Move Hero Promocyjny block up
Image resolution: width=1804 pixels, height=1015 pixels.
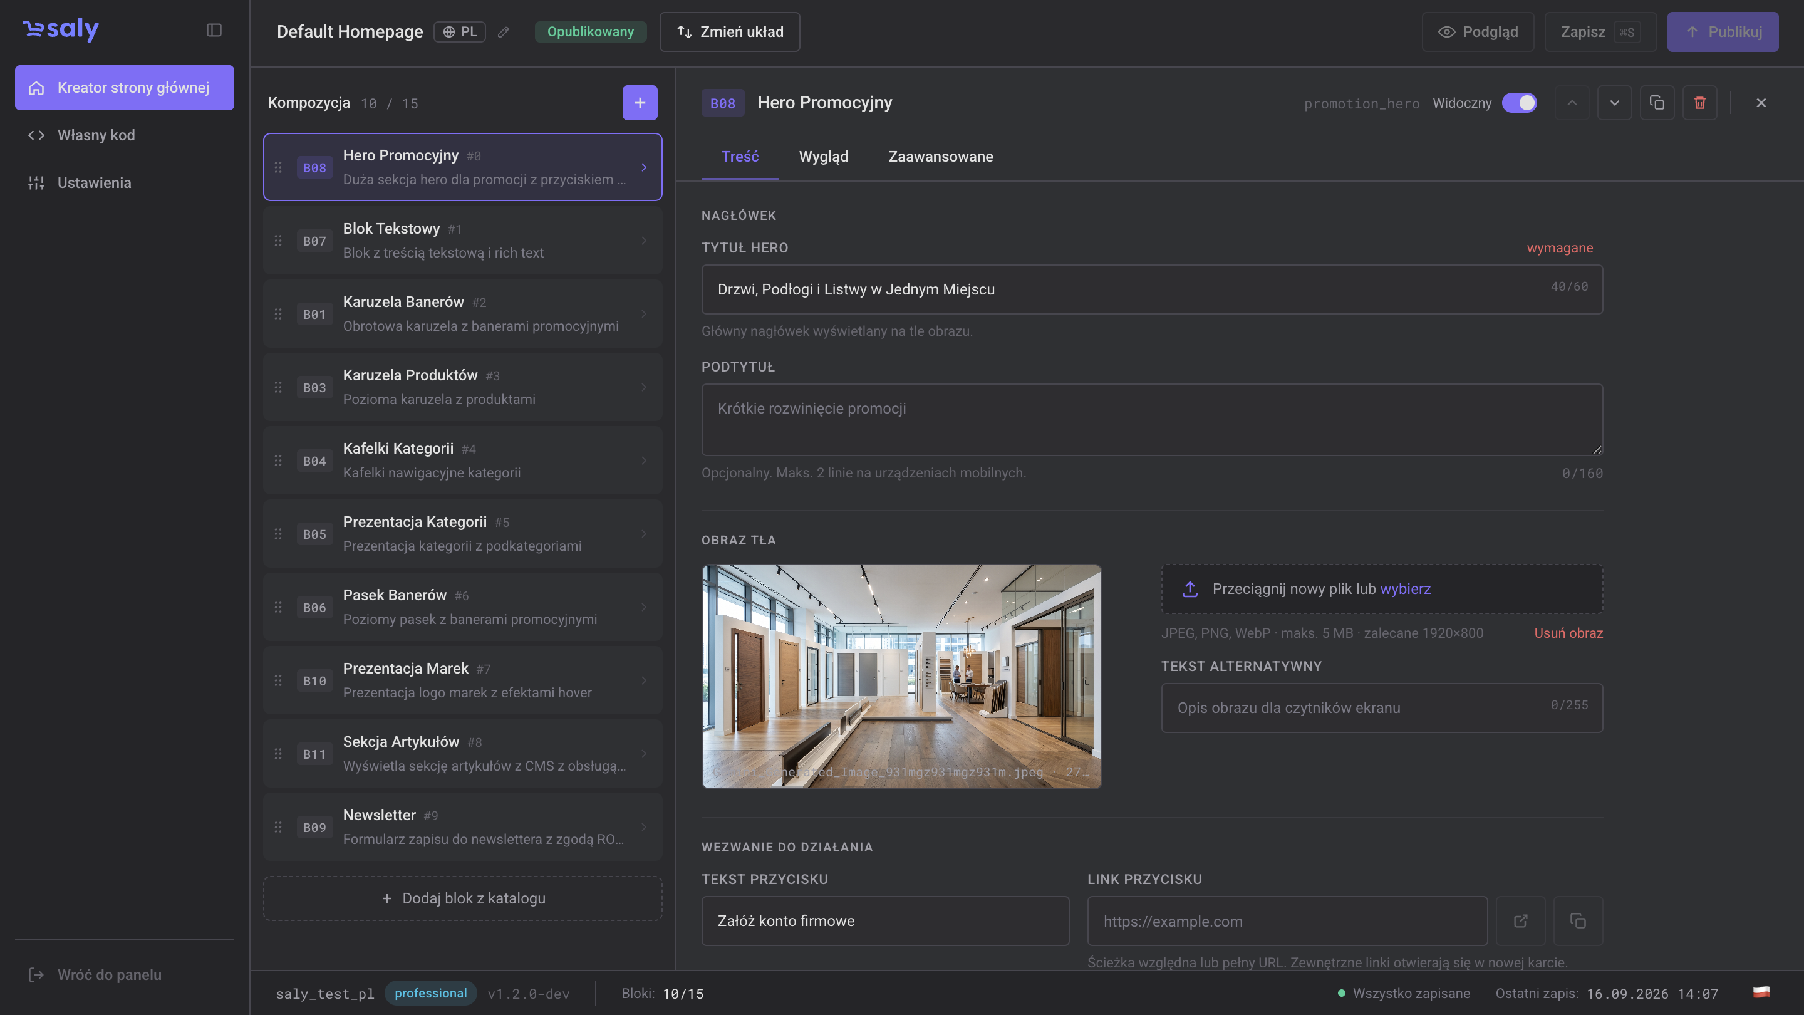pos(1572,103)
